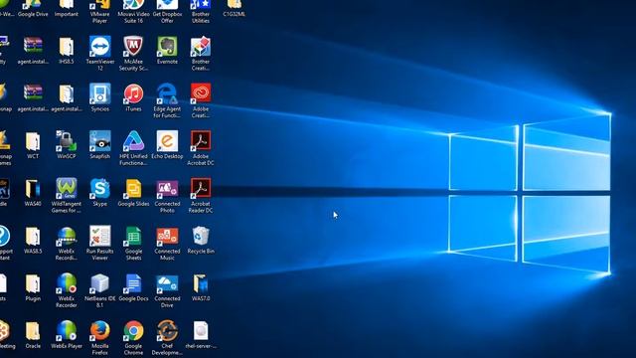
Task: Select the C1G32ML folder icon
Action: pos(235,4)
